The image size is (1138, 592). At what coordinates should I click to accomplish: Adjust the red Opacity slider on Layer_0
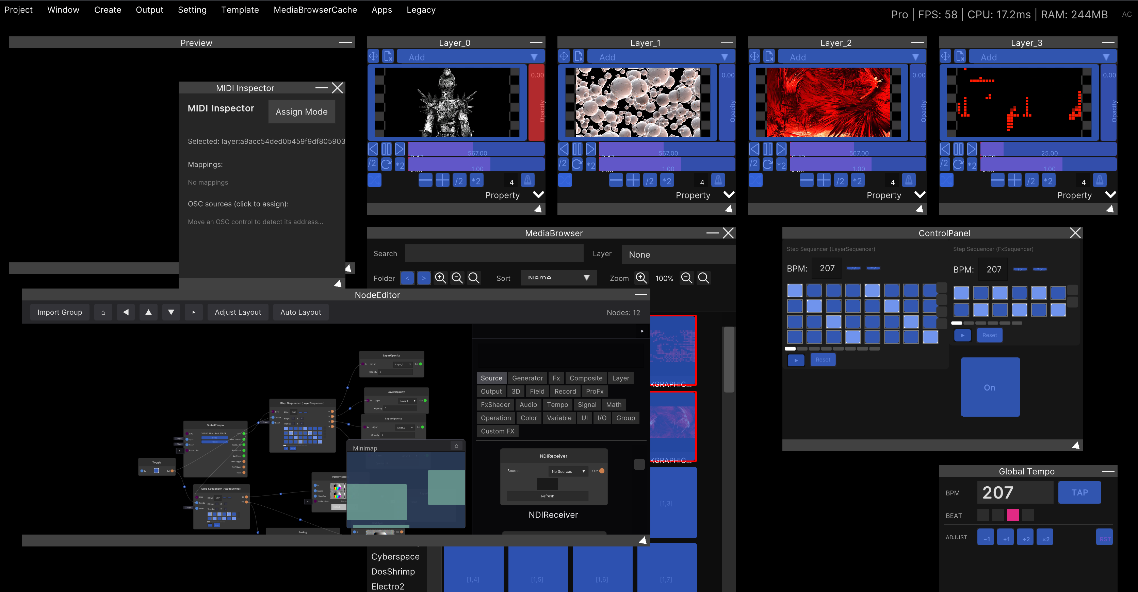click(x=537, y=103)
